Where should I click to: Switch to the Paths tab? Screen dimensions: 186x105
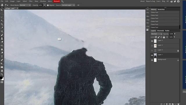(167, 31)
